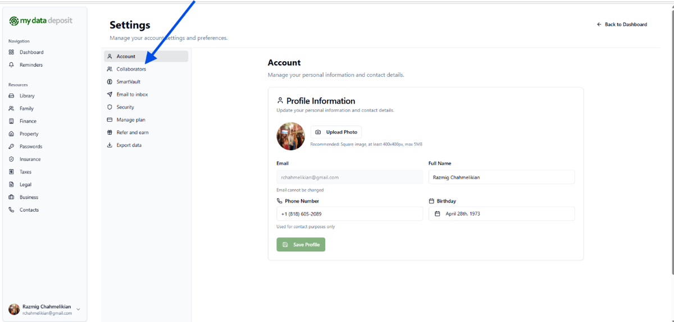
Task: Click 'Used for contact purposes only' text
Action: pos(306,227)
